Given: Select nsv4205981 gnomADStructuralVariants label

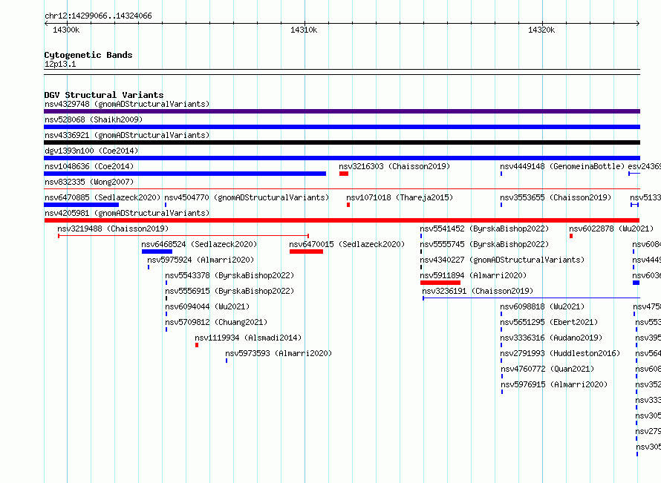Looking at the screenshot, I should [127, 213].
